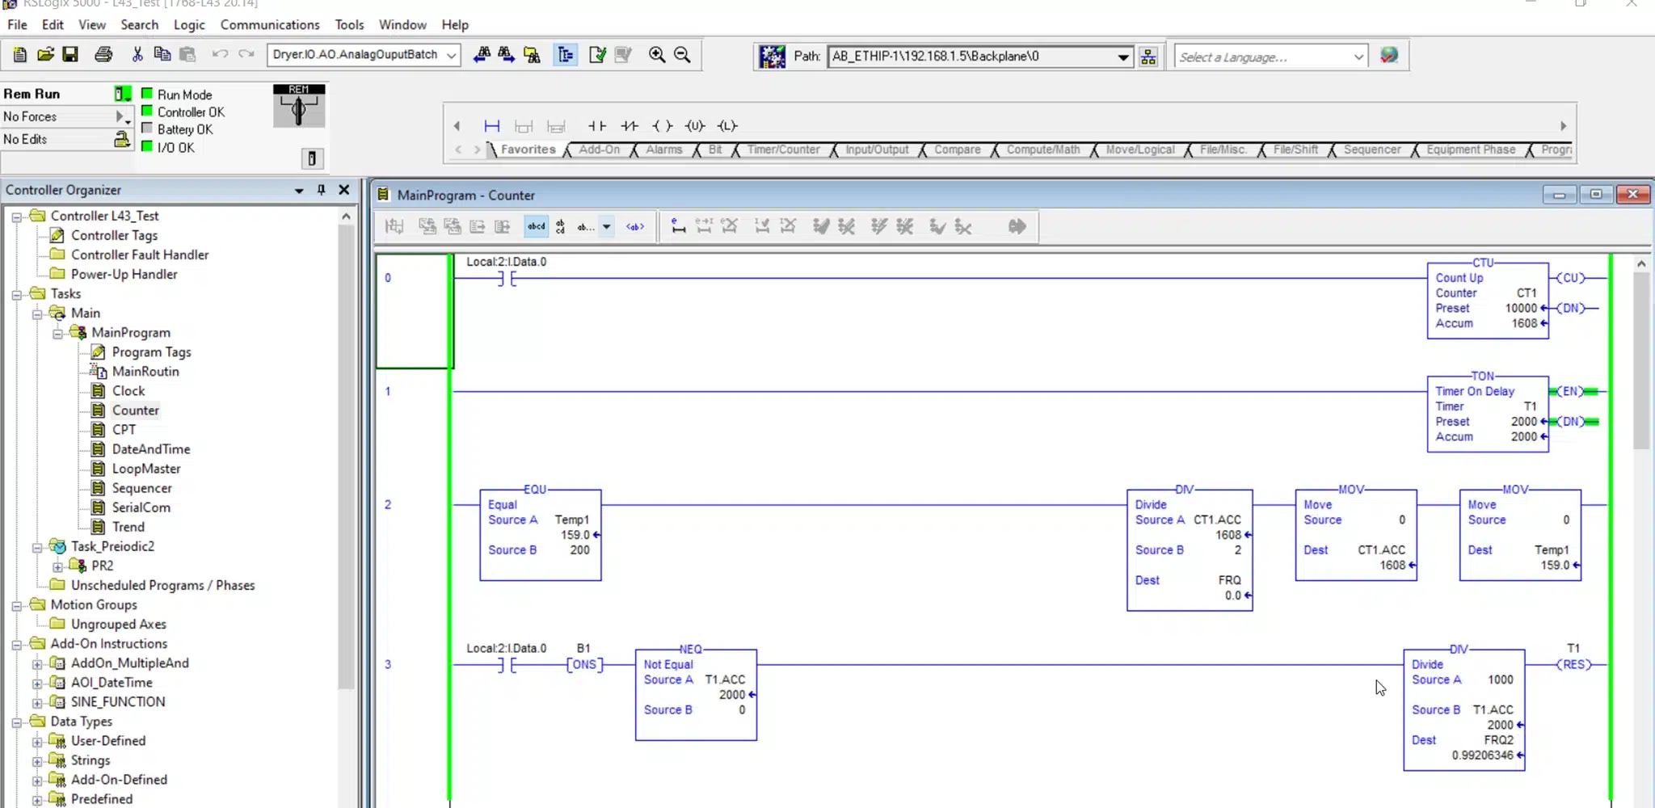The image size is (1655, 808).
Task: Insert Output Latch (L) instruction
Action: pyautogui.click(x=727, y=126)
